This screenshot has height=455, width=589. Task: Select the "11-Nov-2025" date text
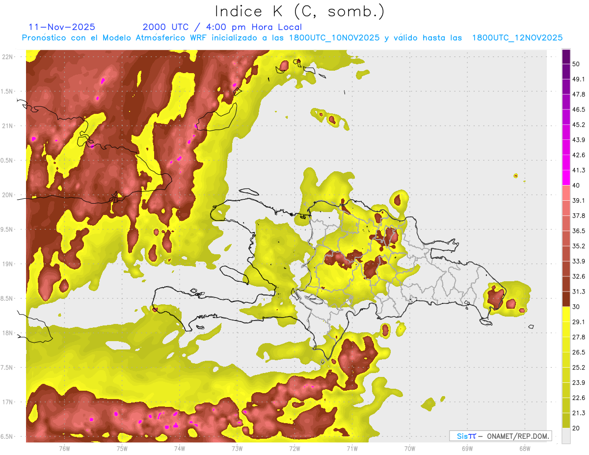(x=62, y=27)
